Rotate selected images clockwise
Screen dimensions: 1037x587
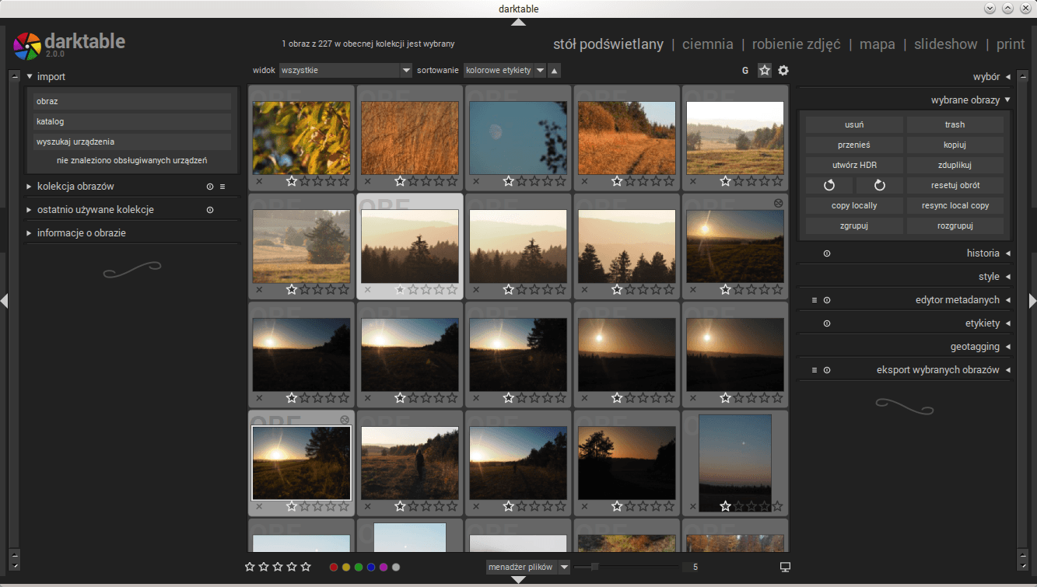[880, 186]
